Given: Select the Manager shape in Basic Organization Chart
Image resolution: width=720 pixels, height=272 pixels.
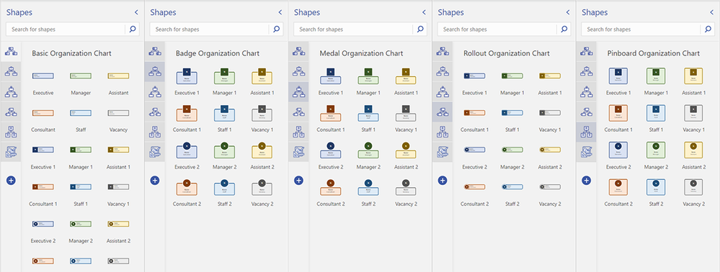Looking at the screenshot, I should point(81,76).
